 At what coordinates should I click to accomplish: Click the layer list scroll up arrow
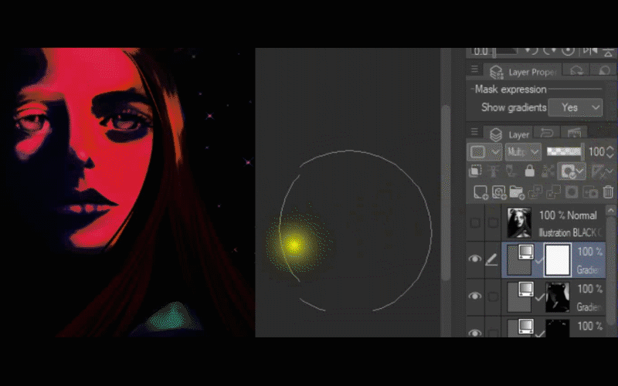tap(610, 211)
